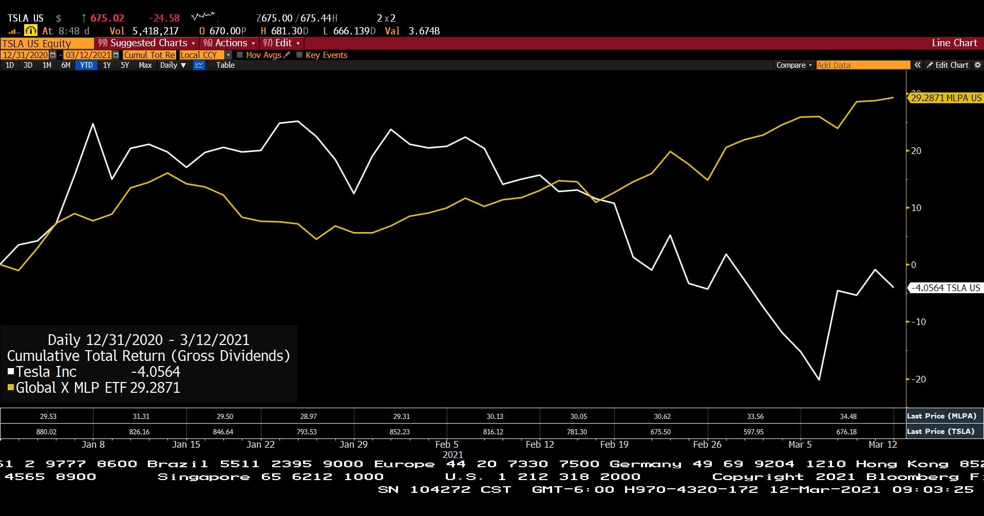
Task: Click the 880.02 TSLA price cell
Action: tap(47, 432)
